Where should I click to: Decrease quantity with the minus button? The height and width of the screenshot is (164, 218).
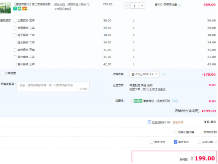point(127,5)
